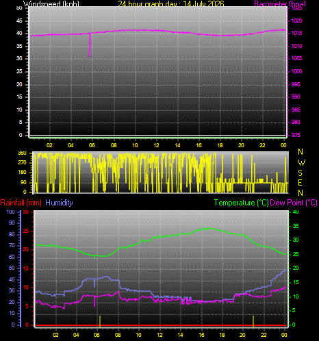The image size is (319, 341).
Task: Click the blue "Humidity" legend label
Action: [59, 203]
